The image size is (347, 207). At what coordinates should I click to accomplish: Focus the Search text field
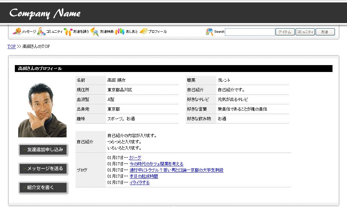[x=250, y=32]
